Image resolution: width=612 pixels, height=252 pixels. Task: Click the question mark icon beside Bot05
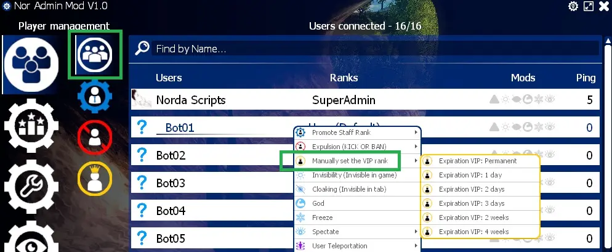142,238
